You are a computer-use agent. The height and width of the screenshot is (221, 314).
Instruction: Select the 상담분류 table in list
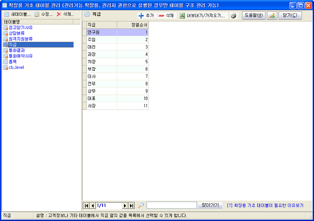coord(17,33)
